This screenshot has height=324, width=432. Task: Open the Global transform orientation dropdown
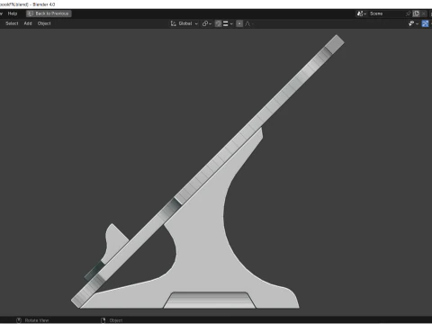(184, 23)
